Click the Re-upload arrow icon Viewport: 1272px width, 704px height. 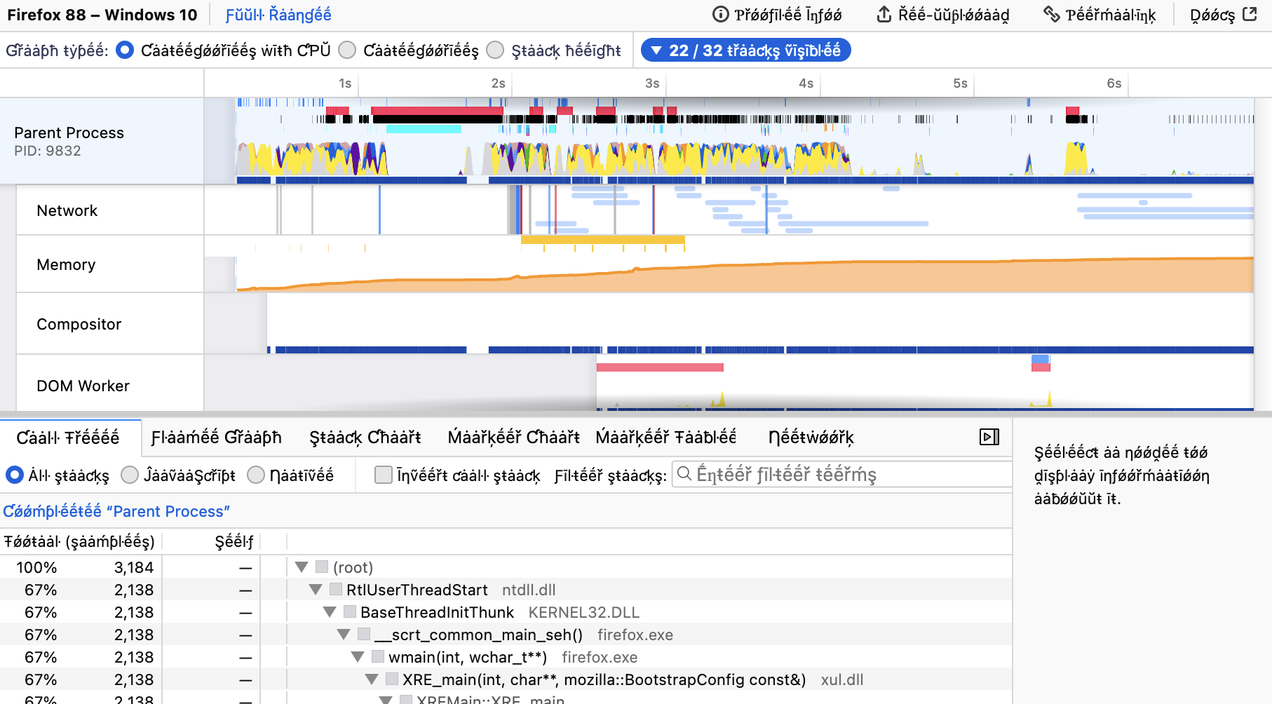884,15
